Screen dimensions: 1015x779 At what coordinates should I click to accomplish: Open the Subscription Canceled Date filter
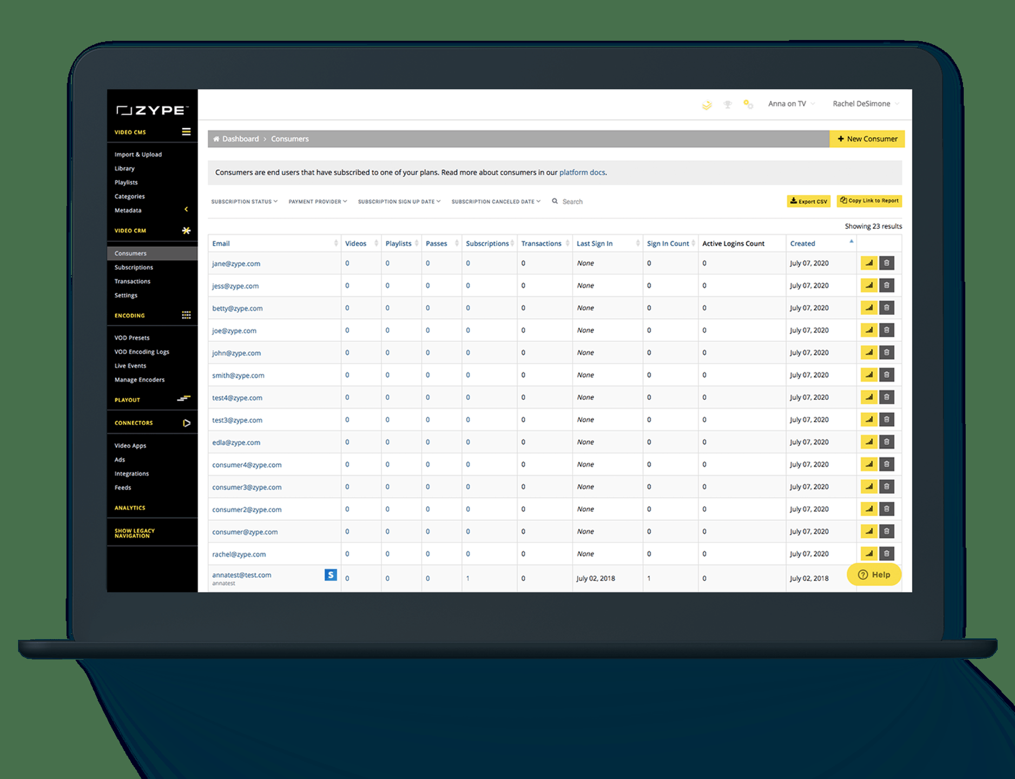pos(496,202)
